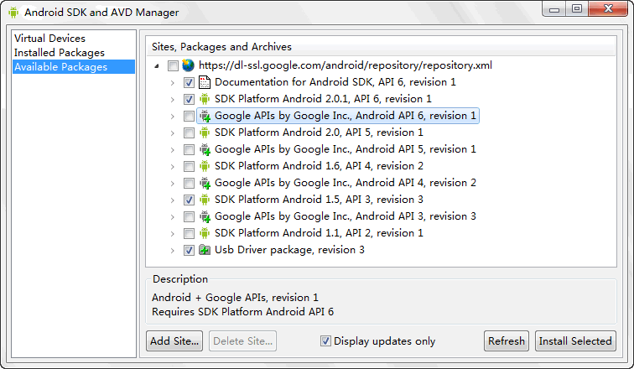Switch to the Virtual Devices page
The height and width of the screenshot is (369, 634).
(x=49, y=39)
